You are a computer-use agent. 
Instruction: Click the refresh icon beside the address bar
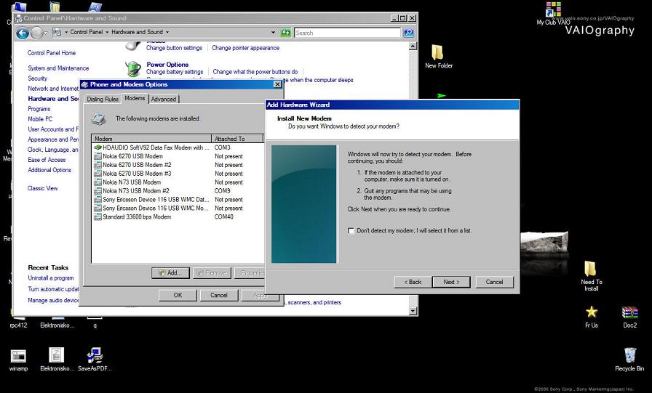coord(286,33)
